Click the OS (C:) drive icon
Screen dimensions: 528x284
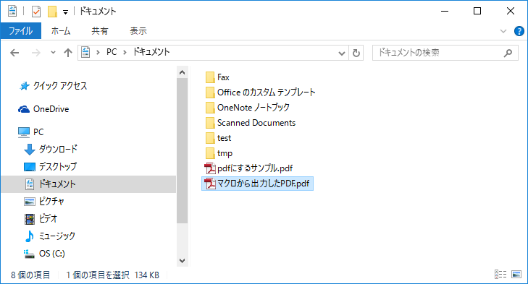29,254
